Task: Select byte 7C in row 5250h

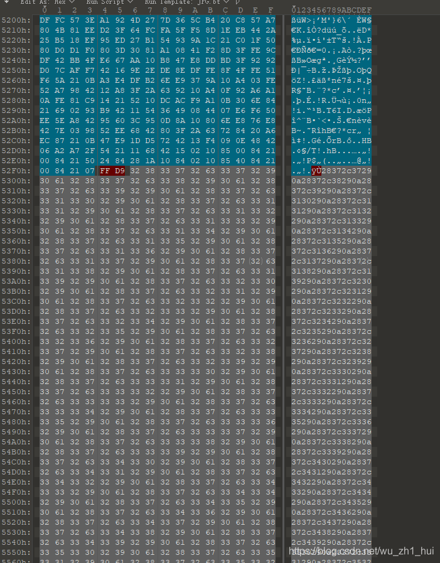Action: (x=60, y=70)
